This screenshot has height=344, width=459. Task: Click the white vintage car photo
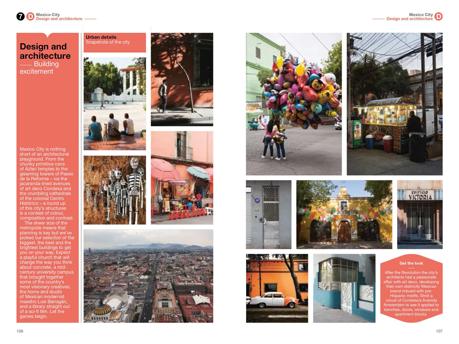click(x=277, y=288)
